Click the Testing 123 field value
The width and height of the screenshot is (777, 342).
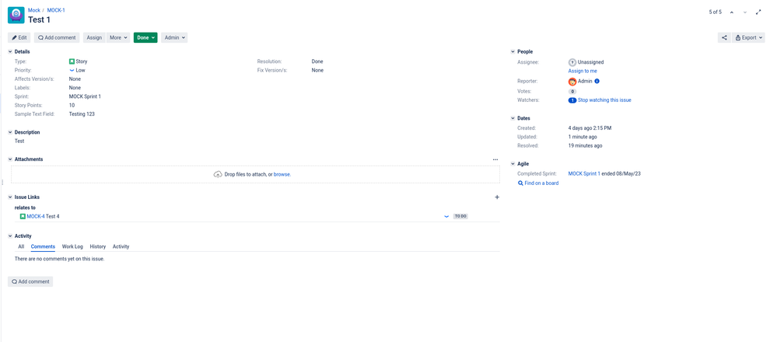(82, 113)
